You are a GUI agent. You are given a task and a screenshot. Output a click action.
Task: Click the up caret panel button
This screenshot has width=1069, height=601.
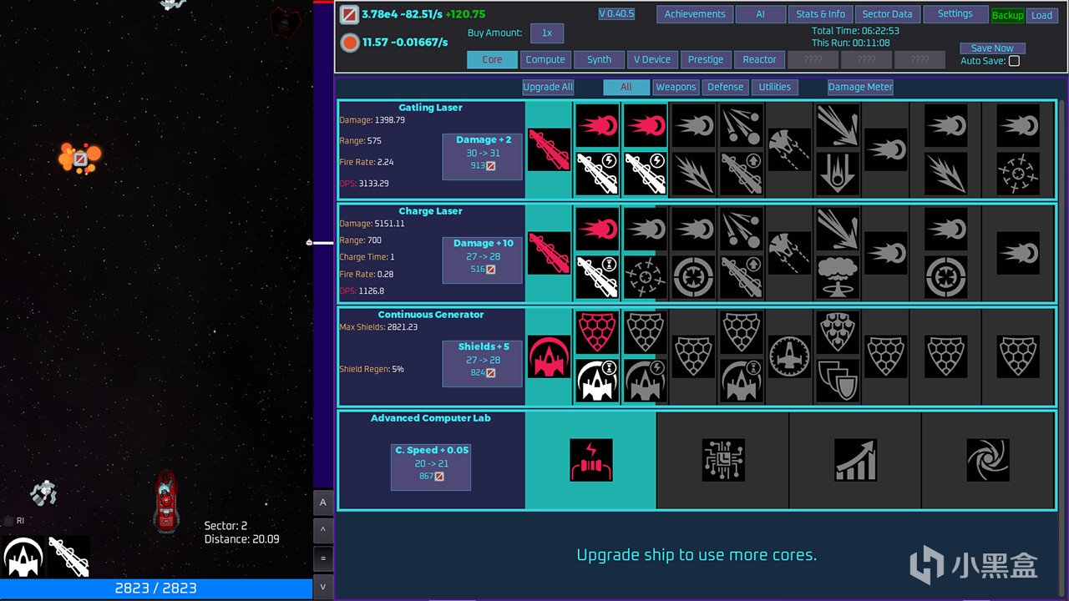pyautogui.click(x=322, y=530)
